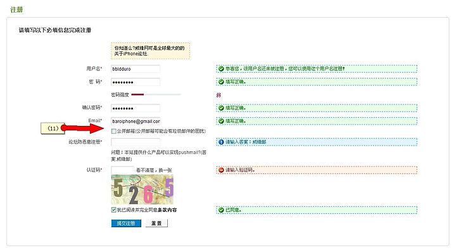Click the password strength bar
The image size is (456, 250).
coord(156,94)
